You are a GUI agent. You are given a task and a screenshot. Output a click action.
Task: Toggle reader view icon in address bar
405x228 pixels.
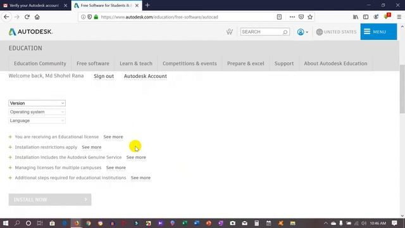point(279,17)
